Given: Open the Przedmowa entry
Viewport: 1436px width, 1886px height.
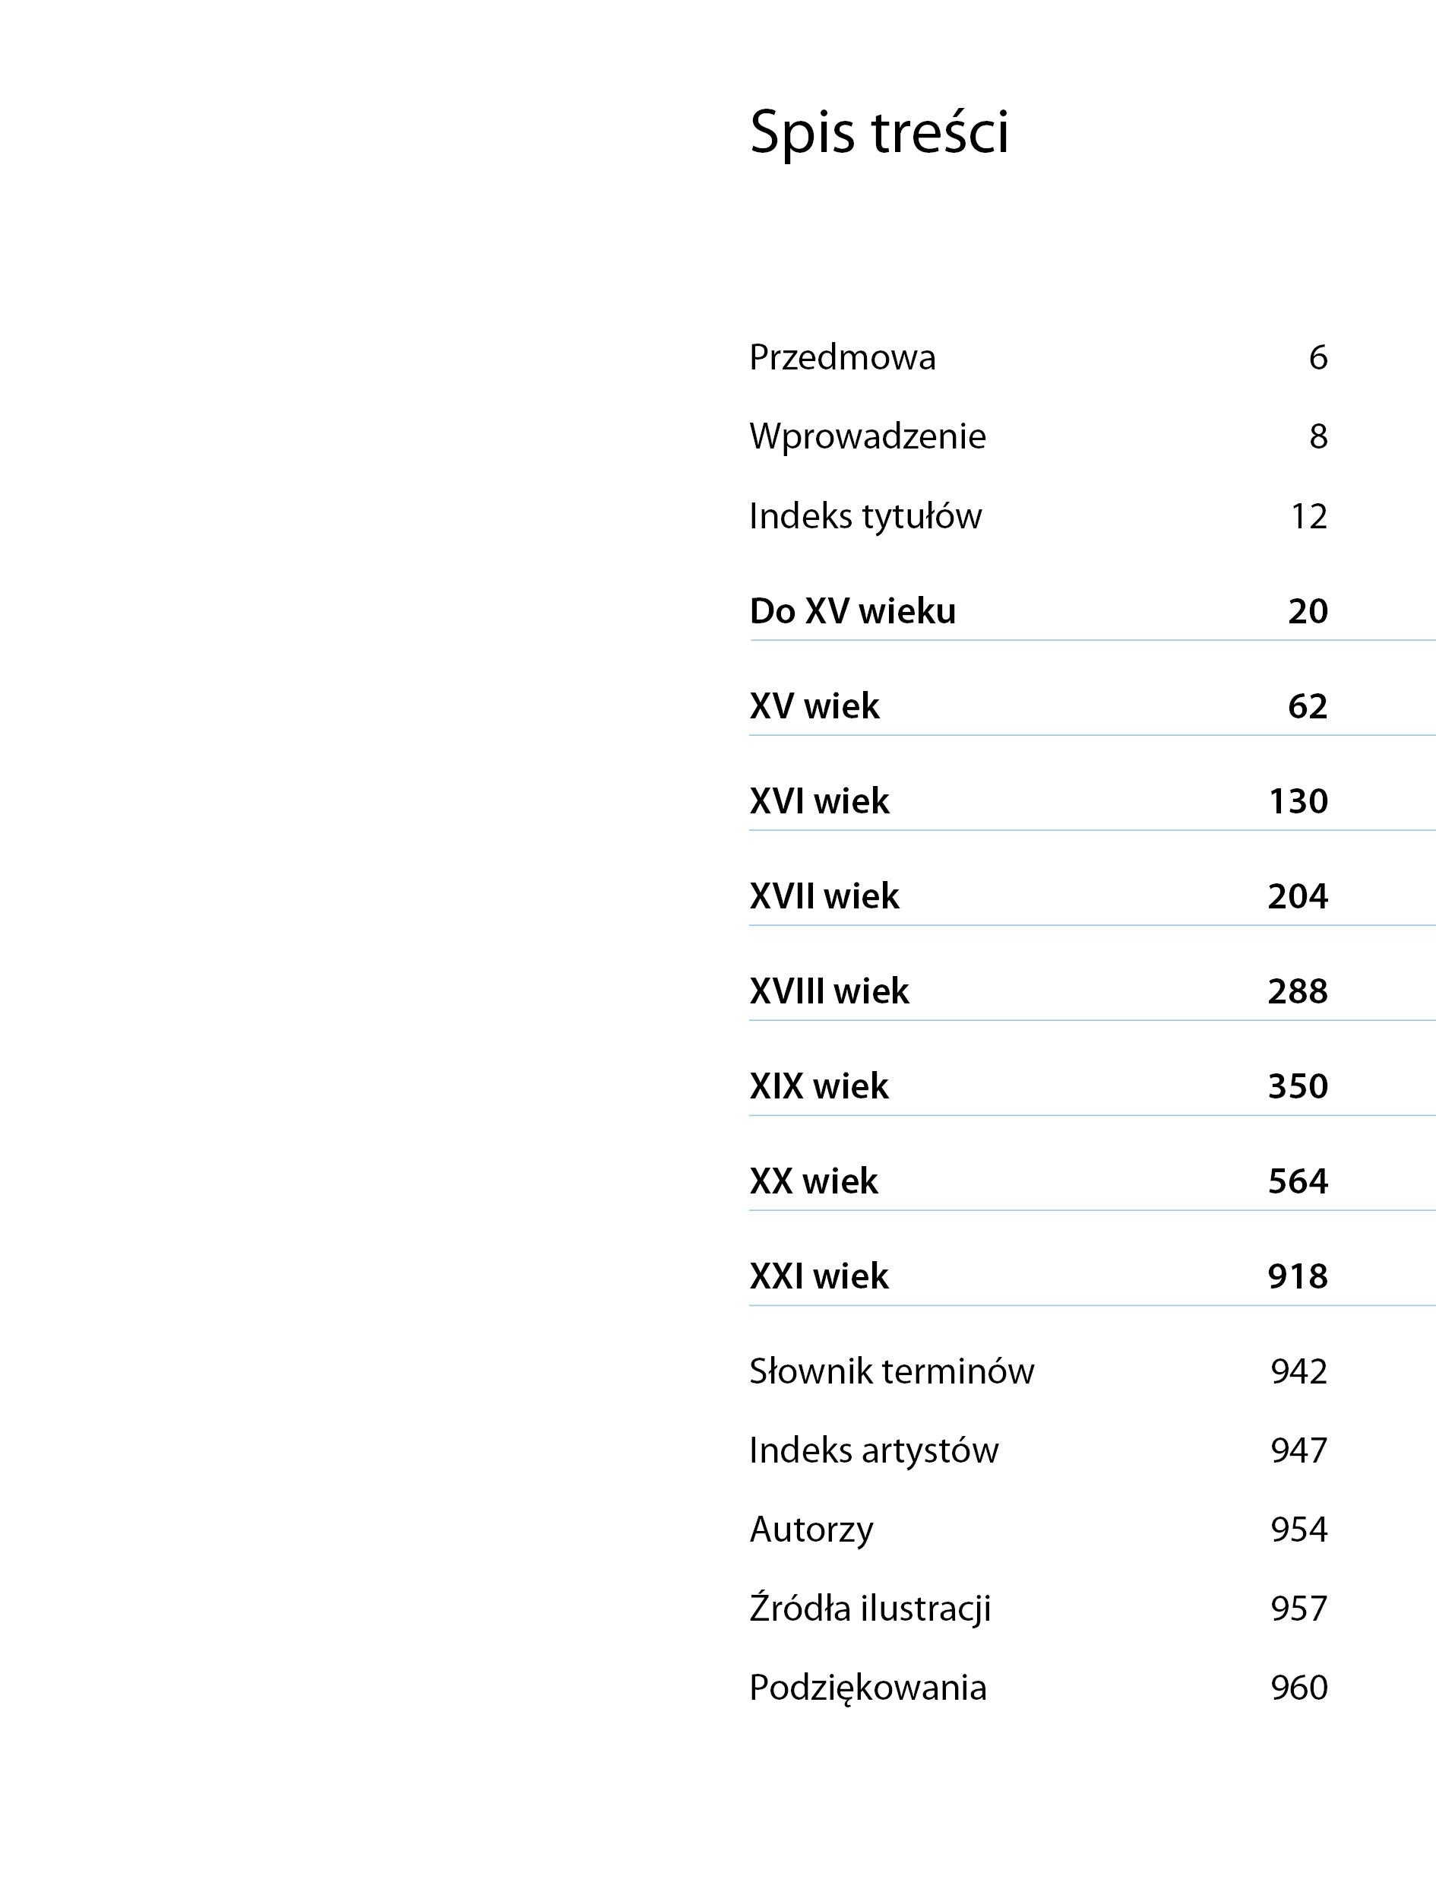Looking at the screenshot, I should (x=842, y=357).
